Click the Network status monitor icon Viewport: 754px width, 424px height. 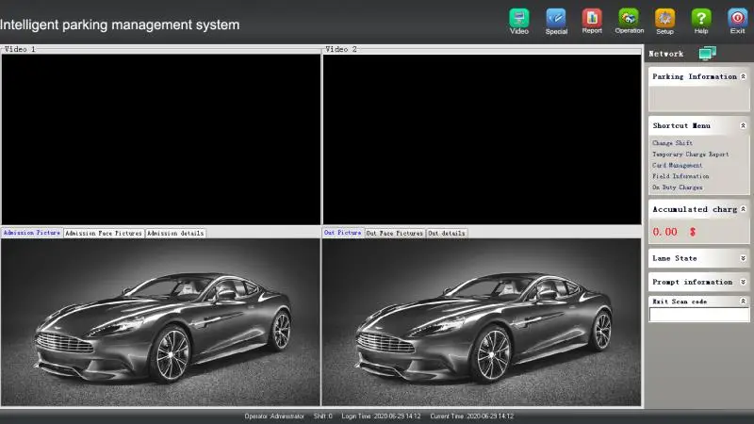[707, 54]
